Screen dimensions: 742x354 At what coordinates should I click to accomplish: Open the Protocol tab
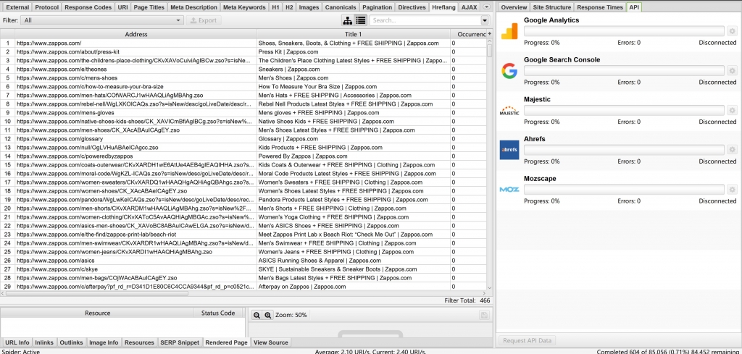pyautogui.click(x=47, y=7)
